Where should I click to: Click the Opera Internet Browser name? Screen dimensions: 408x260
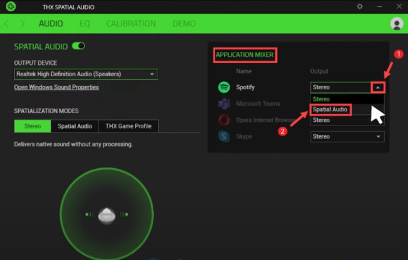point(265,120)
